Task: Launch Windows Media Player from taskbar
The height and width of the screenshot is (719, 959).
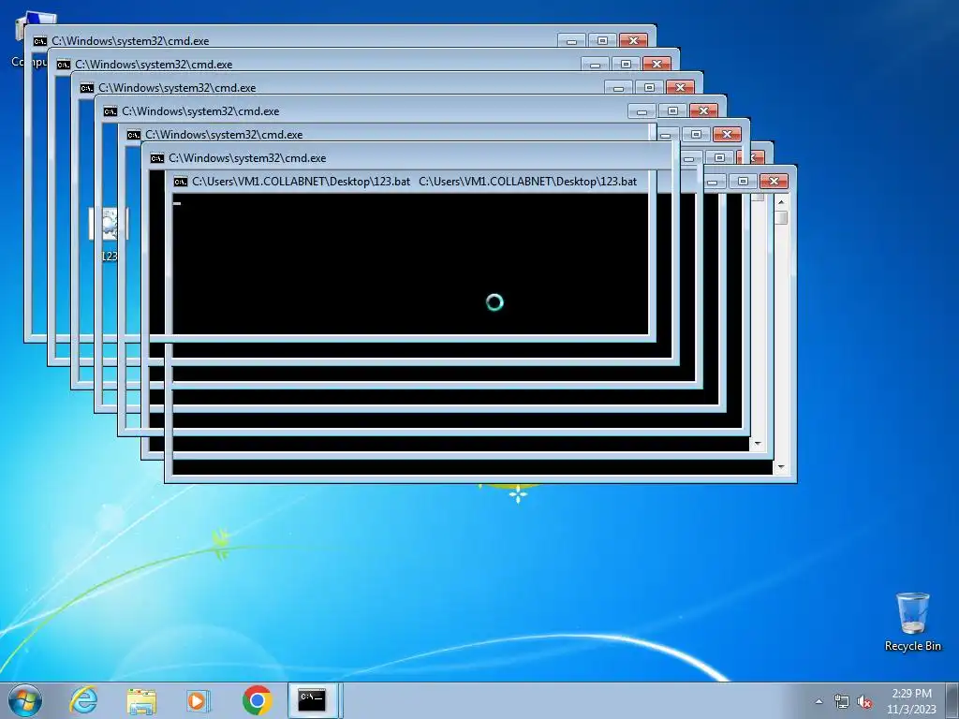Action: pos(199,700)
